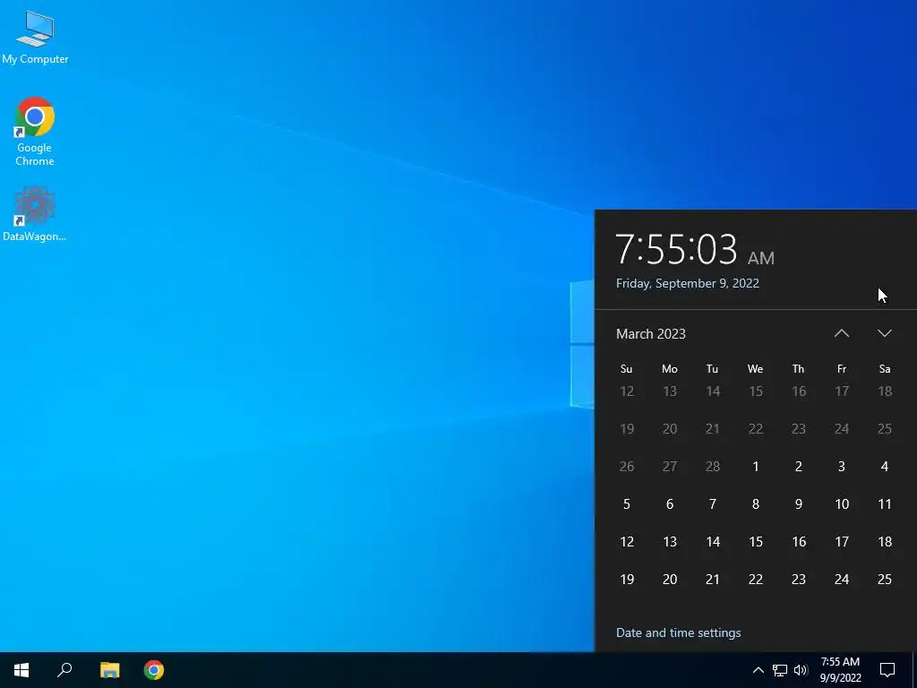The width and height of the screenshot is (917, 688).
Task: Select March 3 in the calendar
Action: coord(842,466)
